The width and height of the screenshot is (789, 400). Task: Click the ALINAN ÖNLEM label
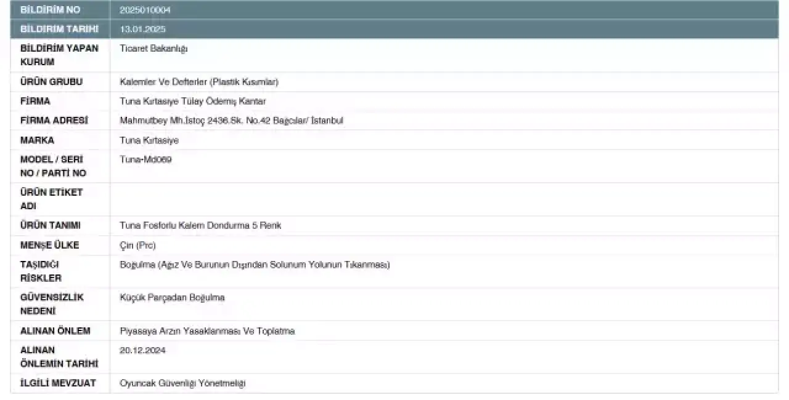pyautogui.click(x=55, y=331)
